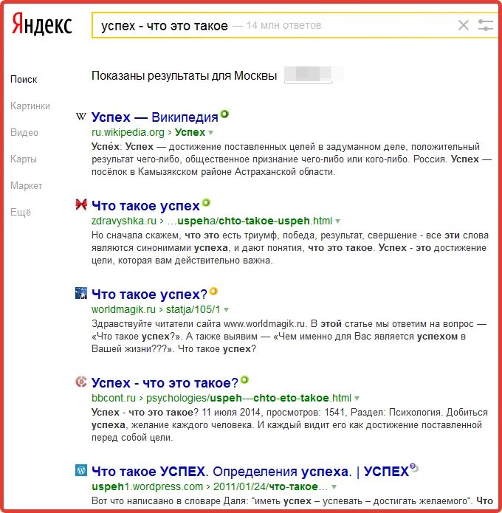Click the 14 млн ответов count text

point(283,26)
